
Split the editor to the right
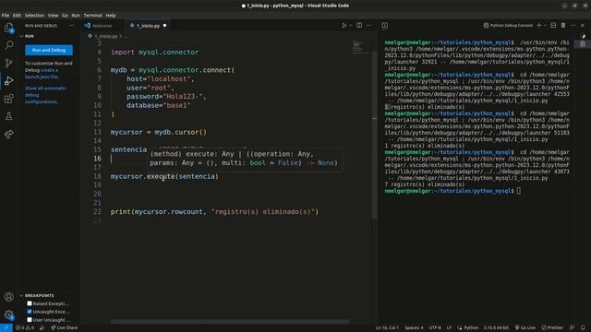tap(359, 26)
